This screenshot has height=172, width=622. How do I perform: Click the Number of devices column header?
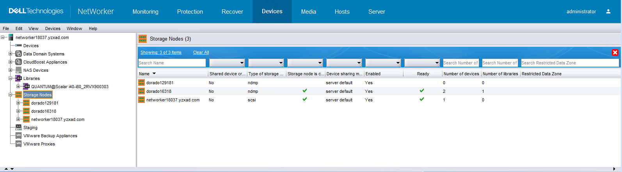pos(461,74)
